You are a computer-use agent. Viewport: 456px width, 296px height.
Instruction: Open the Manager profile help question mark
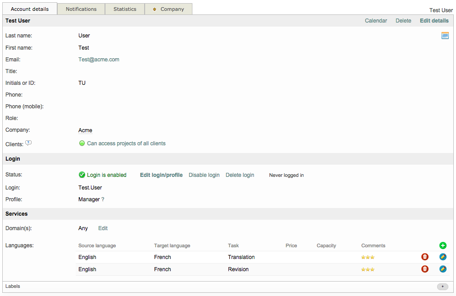pos(103,199)
